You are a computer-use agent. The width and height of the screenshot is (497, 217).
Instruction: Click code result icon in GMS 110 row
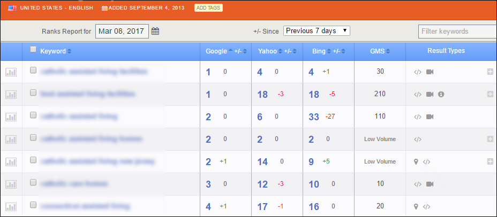(x=418, y=117)
